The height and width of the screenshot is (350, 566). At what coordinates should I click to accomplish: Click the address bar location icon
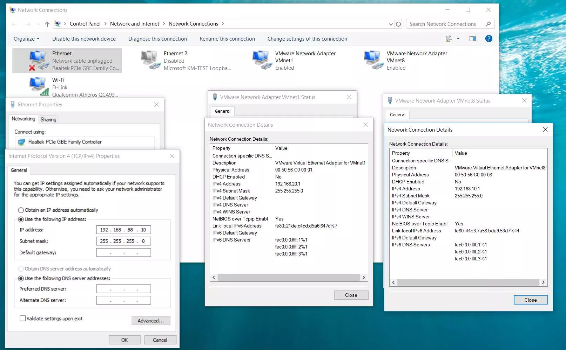pyautogui.click(x=58, y=24)
